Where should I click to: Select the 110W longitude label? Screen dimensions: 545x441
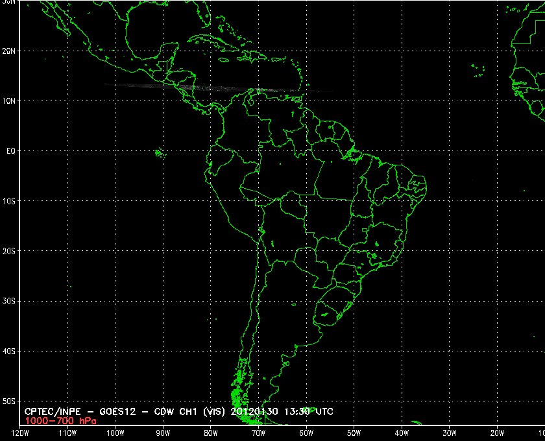pos(67,433)
